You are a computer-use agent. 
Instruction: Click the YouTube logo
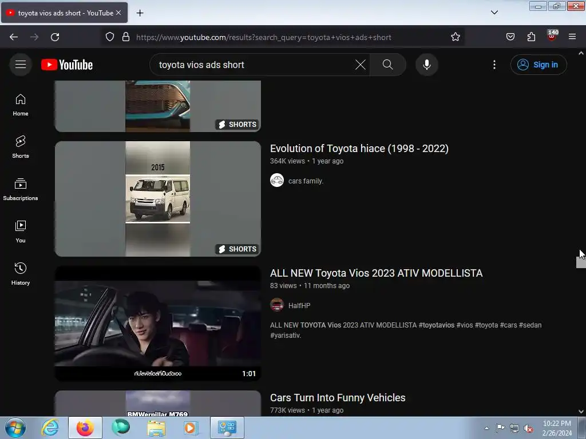pos(67,65)
